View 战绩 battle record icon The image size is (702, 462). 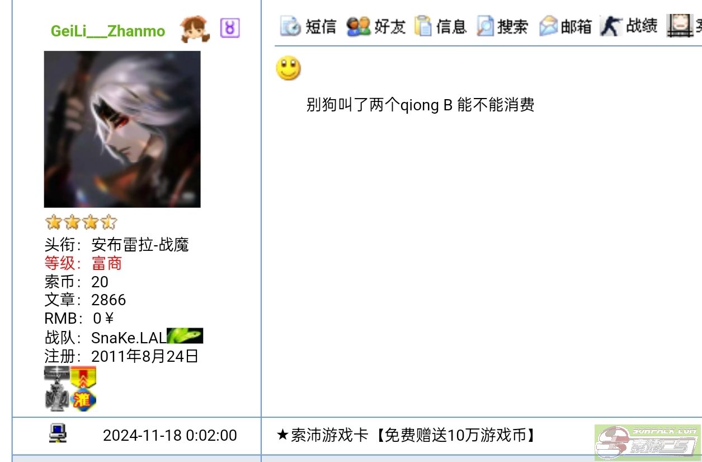pyautogui.click(x=611, y=26)
